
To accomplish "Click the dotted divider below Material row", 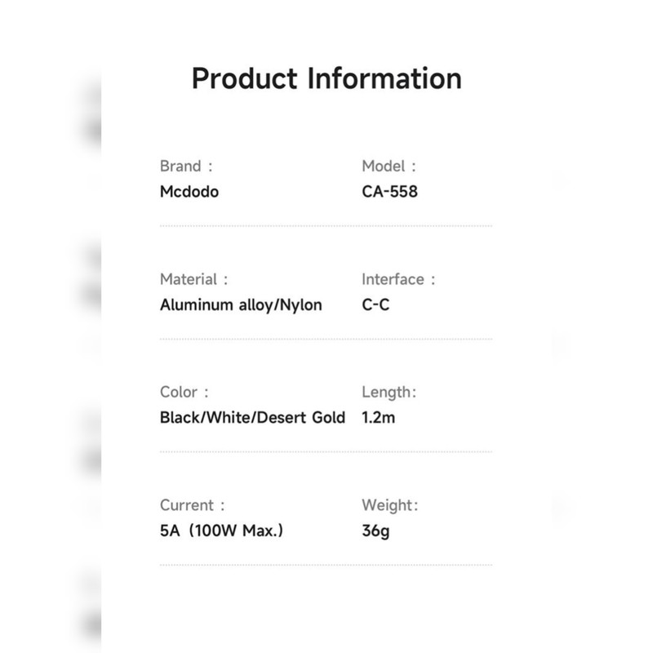I will click(326, 338).
